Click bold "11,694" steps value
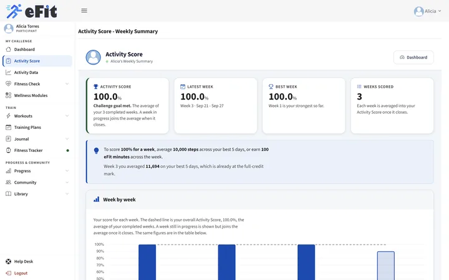This screenshot has width=449, height=280. point(152,166)
